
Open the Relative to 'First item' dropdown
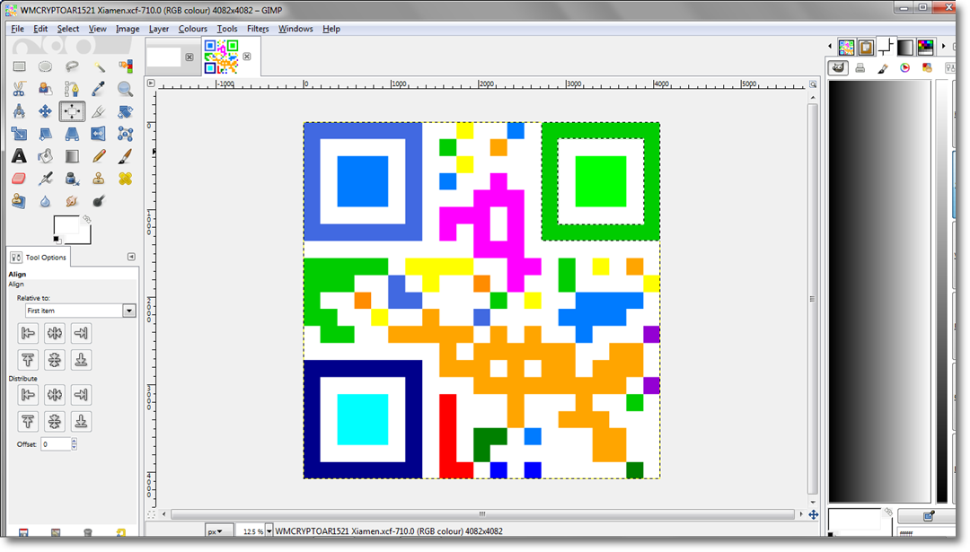tap(81, 311)
